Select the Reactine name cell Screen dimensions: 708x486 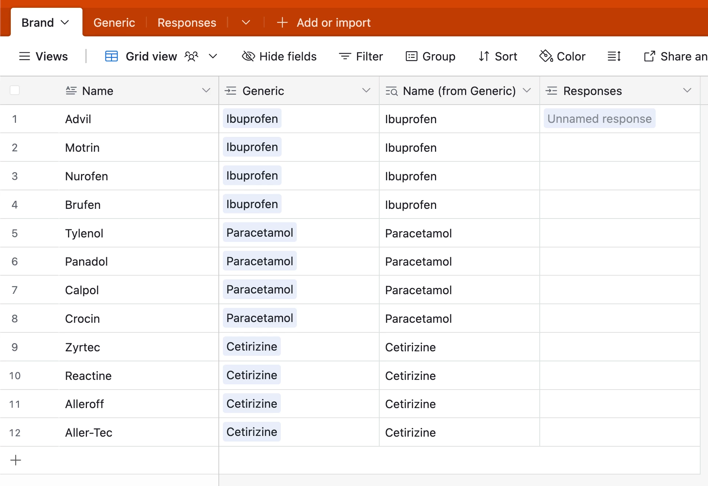pos(139,376)
